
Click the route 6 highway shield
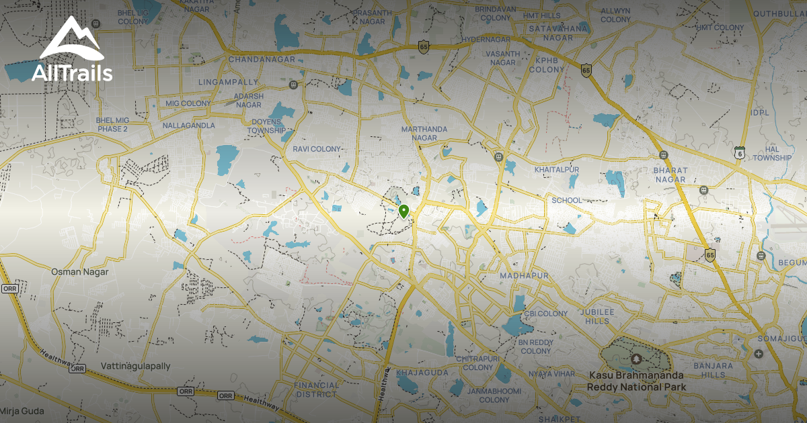click(x=740, y=152)
